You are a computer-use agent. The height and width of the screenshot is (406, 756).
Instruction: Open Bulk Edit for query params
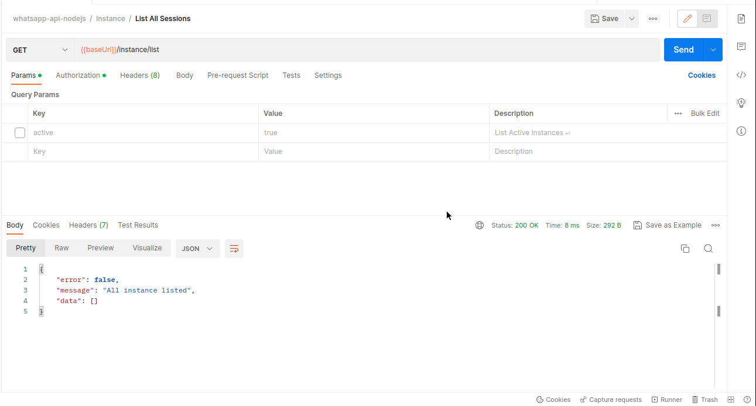coord(704,113)
